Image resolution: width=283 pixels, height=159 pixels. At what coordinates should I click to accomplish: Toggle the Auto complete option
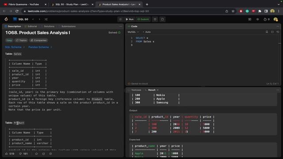click(x=146, y=32)
